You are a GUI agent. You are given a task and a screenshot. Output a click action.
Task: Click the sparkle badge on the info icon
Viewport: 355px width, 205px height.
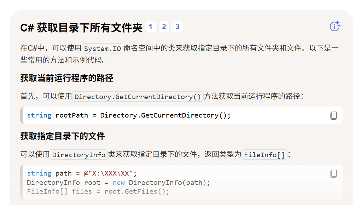338,23
